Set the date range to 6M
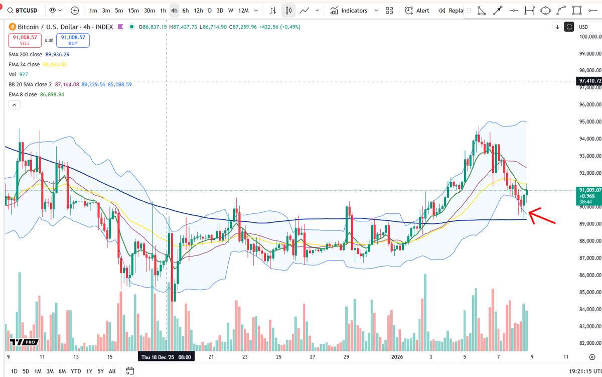The height and width of the screenshot is (377, 602). [62, 371]
